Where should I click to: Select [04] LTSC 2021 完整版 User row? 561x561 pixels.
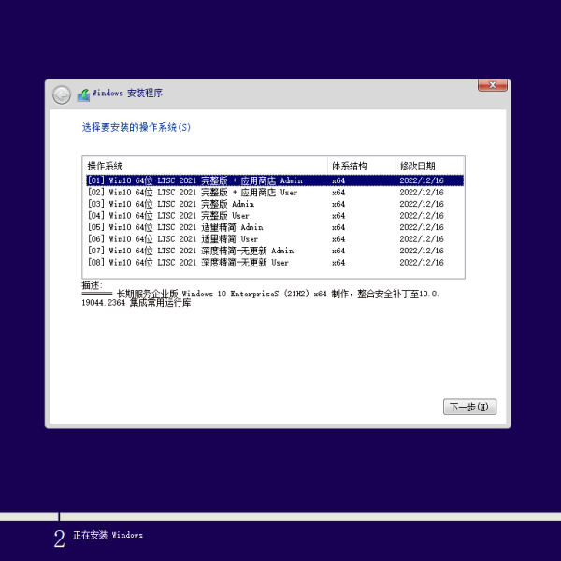274,216
